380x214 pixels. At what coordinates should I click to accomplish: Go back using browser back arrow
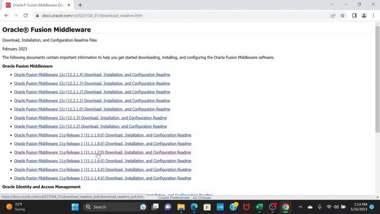point(7,15)
